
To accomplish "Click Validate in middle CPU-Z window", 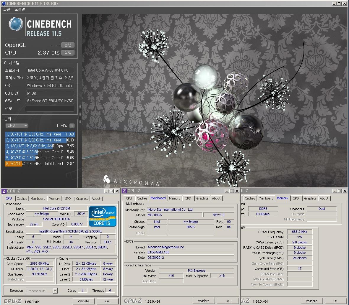I will click(204, 301).
